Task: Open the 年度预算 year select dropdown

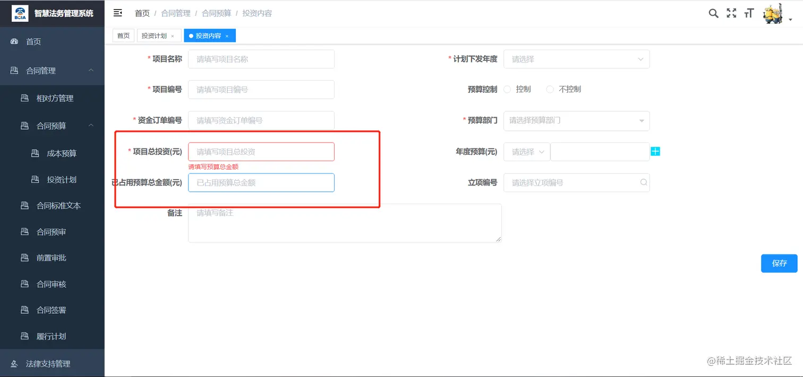Action: click(x=527, y=152)
